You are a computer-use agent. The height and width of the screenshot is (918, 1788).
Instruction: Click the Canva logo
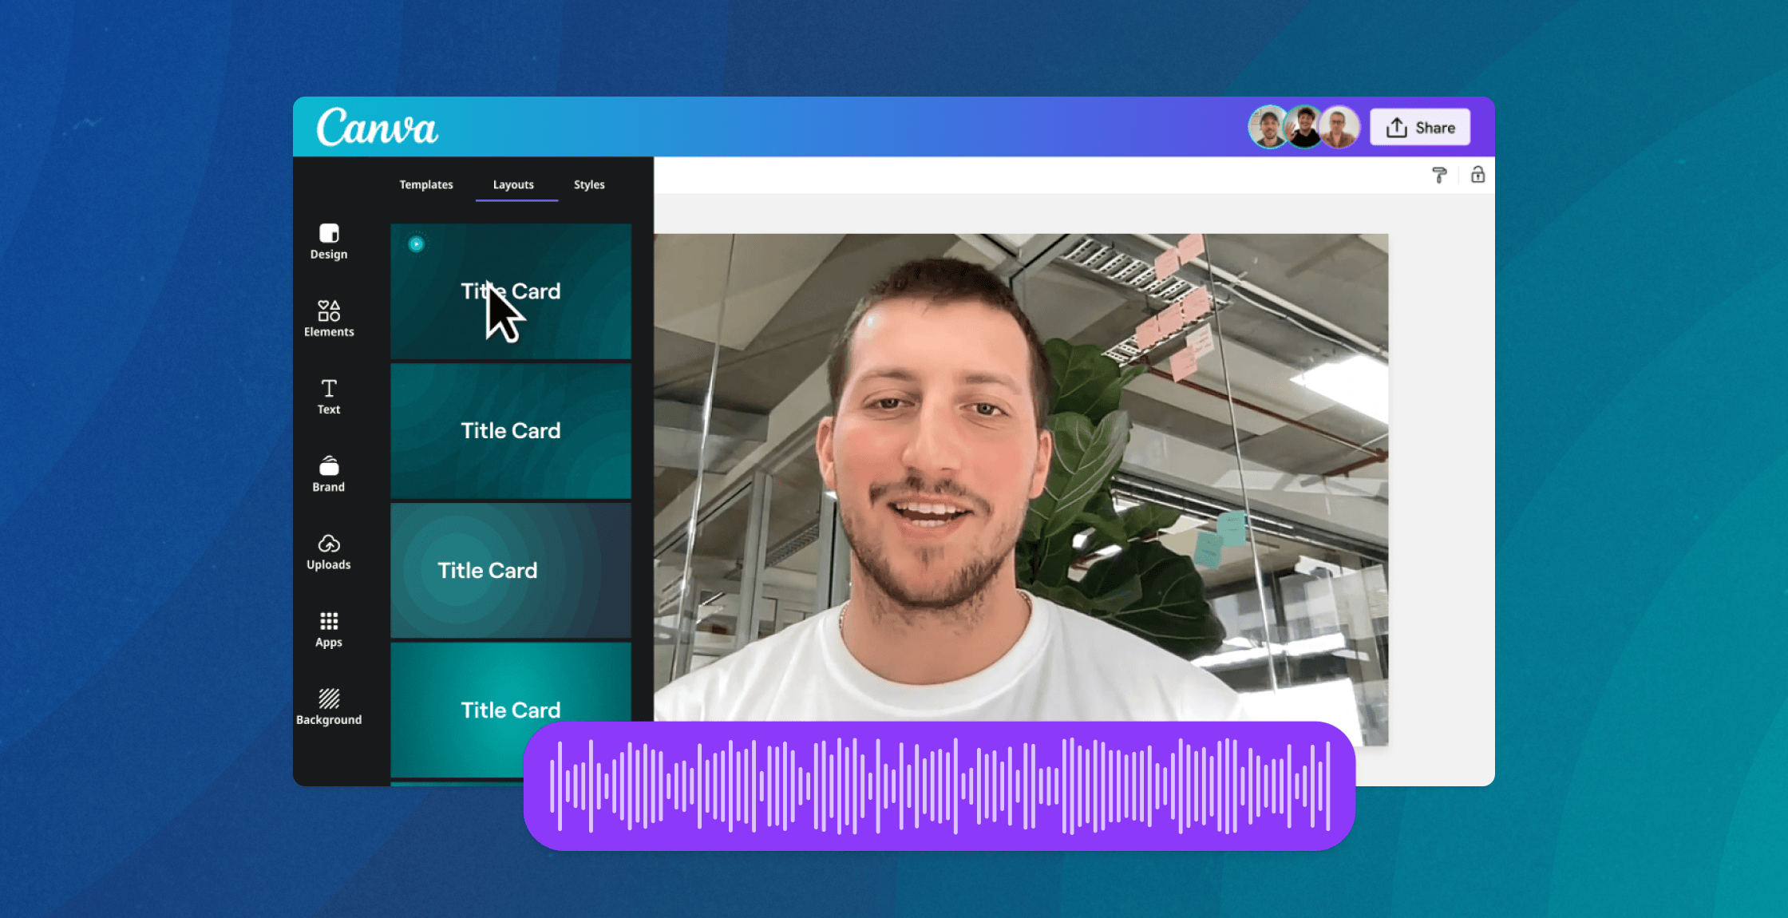377,127
